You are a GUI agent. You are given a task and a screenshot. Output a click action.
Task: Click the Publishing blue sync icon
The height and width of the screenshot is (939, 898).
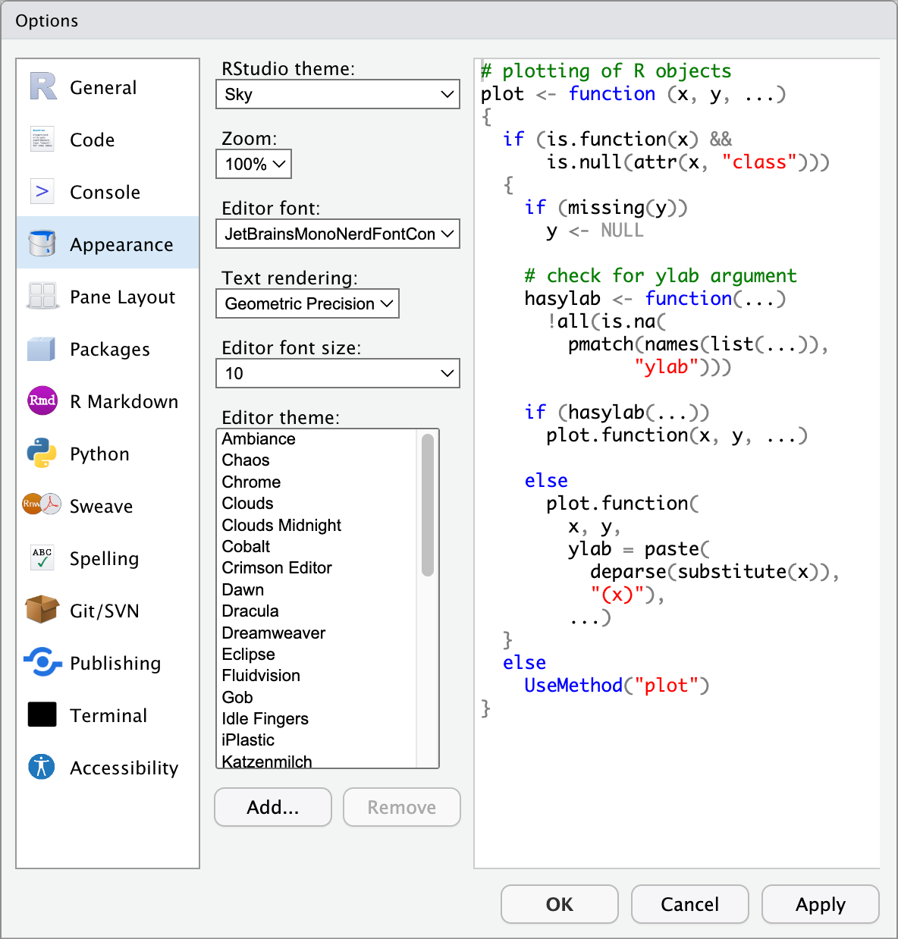42,662
